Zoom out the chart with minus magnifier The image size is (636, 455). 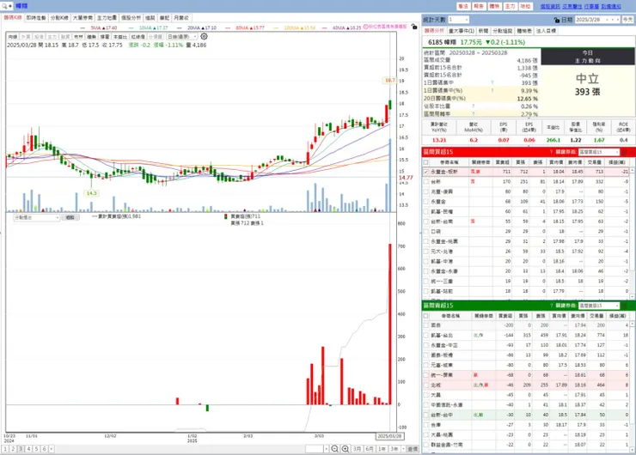point(334,448)
